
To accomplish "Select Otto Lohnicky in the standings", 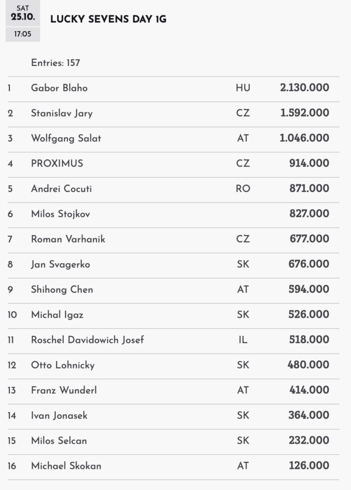I will click(63, 365).
